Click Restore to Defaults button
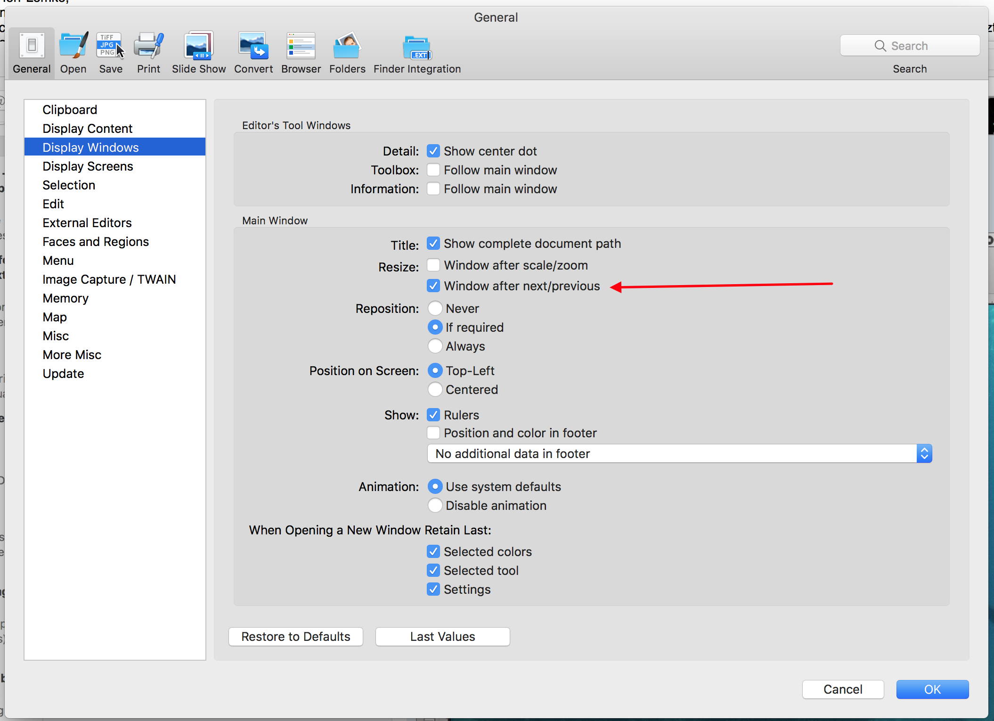994x721 pixels. tap(296, 637)
